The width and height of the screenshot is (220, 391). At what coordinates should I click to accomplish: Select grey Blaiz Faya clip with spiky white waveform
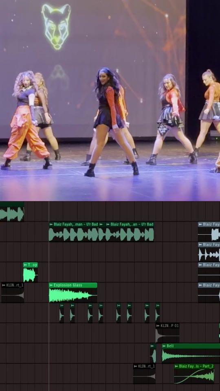pos(209,252)
